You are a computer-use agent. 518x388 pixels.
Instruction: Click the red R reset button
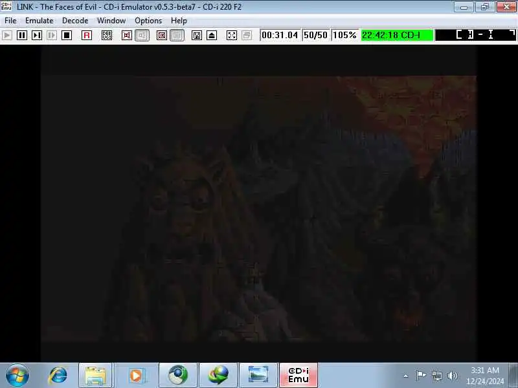point(87,36)
